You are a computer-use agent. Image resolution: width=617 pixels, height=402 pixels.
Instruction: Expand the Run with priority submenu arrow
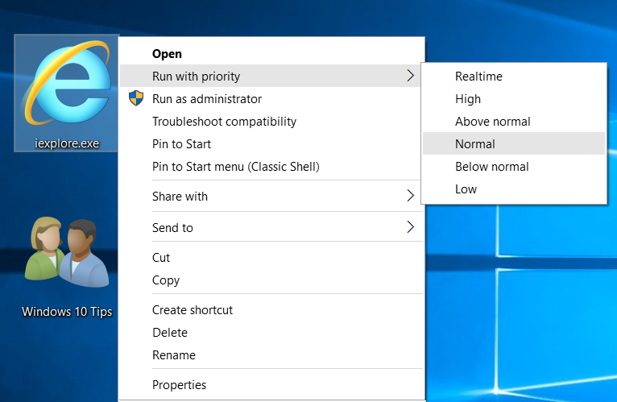tap(411, 76)
